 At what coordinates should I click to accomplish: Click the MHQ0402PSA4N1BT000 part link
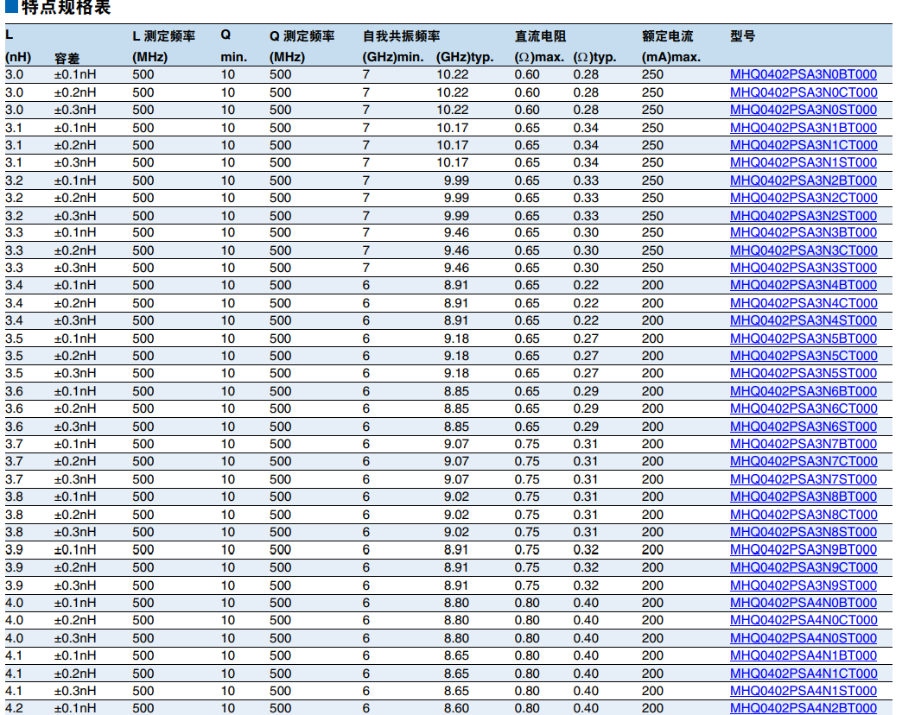pyautogui.click(x=803, y=655)
